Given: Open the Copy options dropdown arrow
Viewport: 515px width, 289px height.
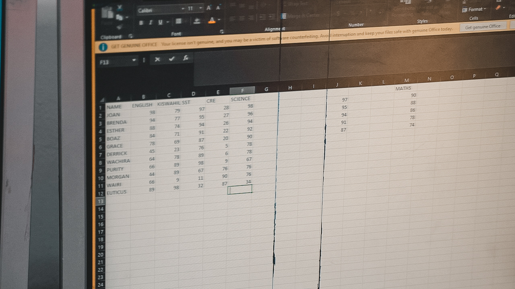Looking at the screenshot, I should 127,17.
